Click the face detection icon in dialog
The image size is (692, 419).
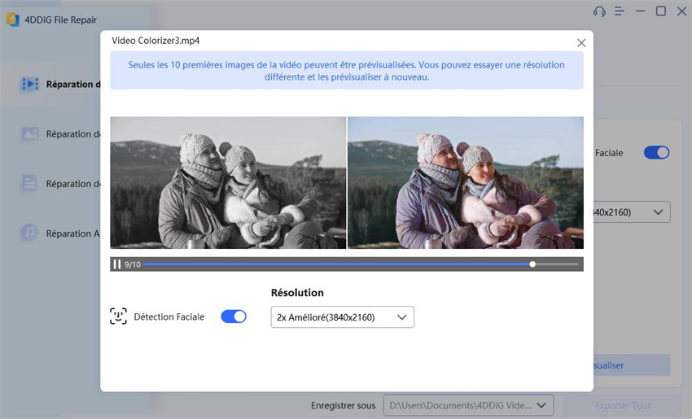coord(118,316)
